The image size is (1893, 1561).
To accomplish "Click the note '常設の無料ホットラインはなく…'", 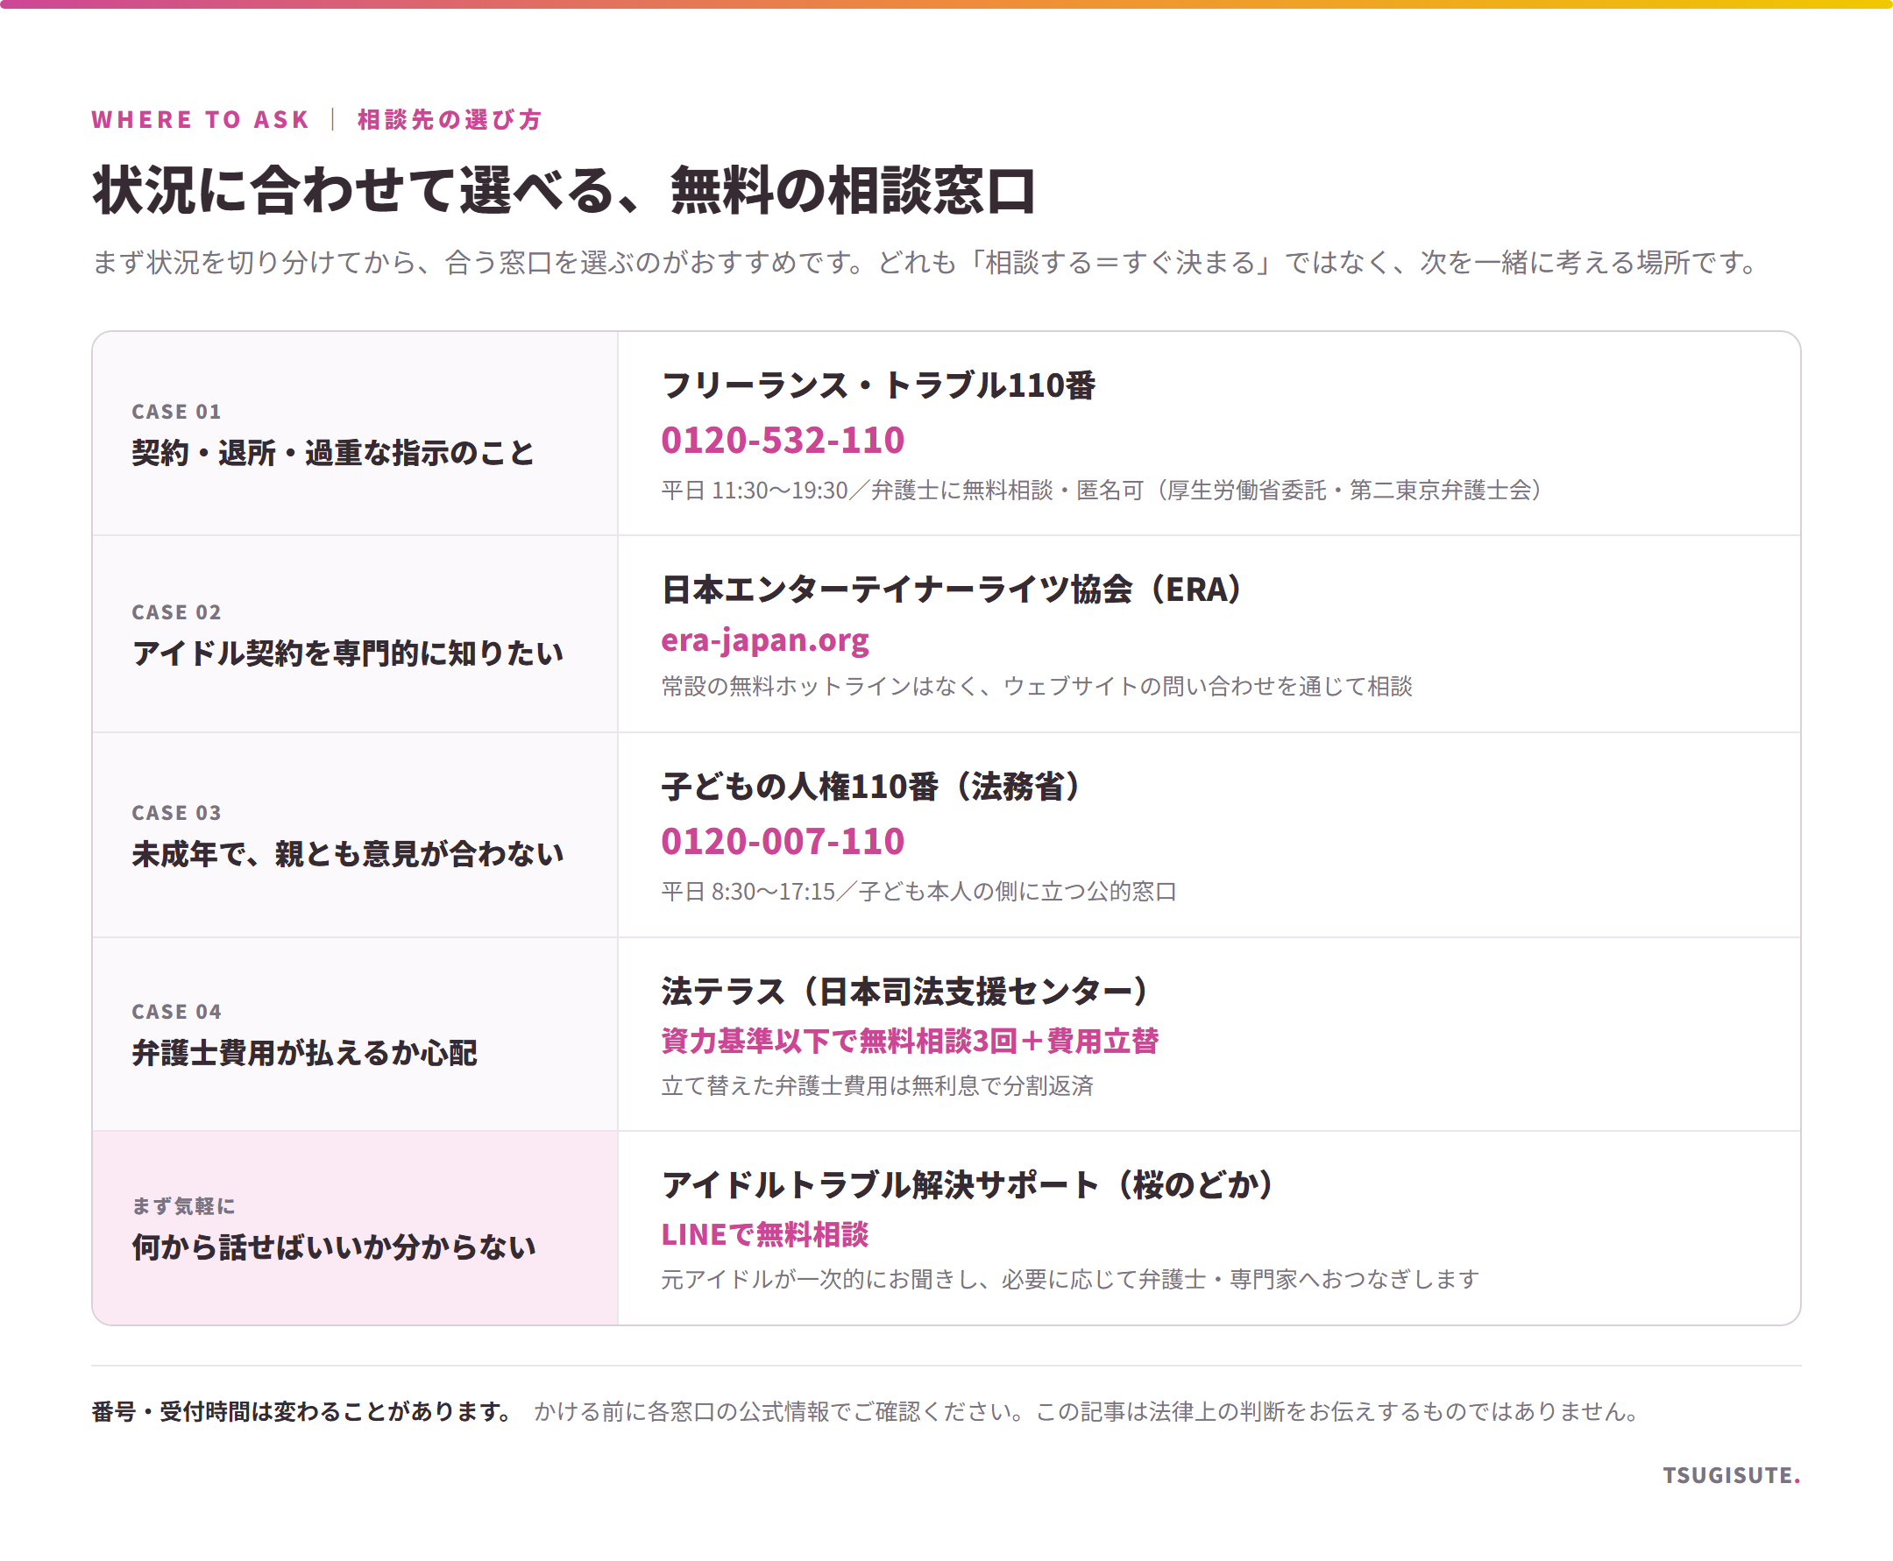I will pos(1037,686).
